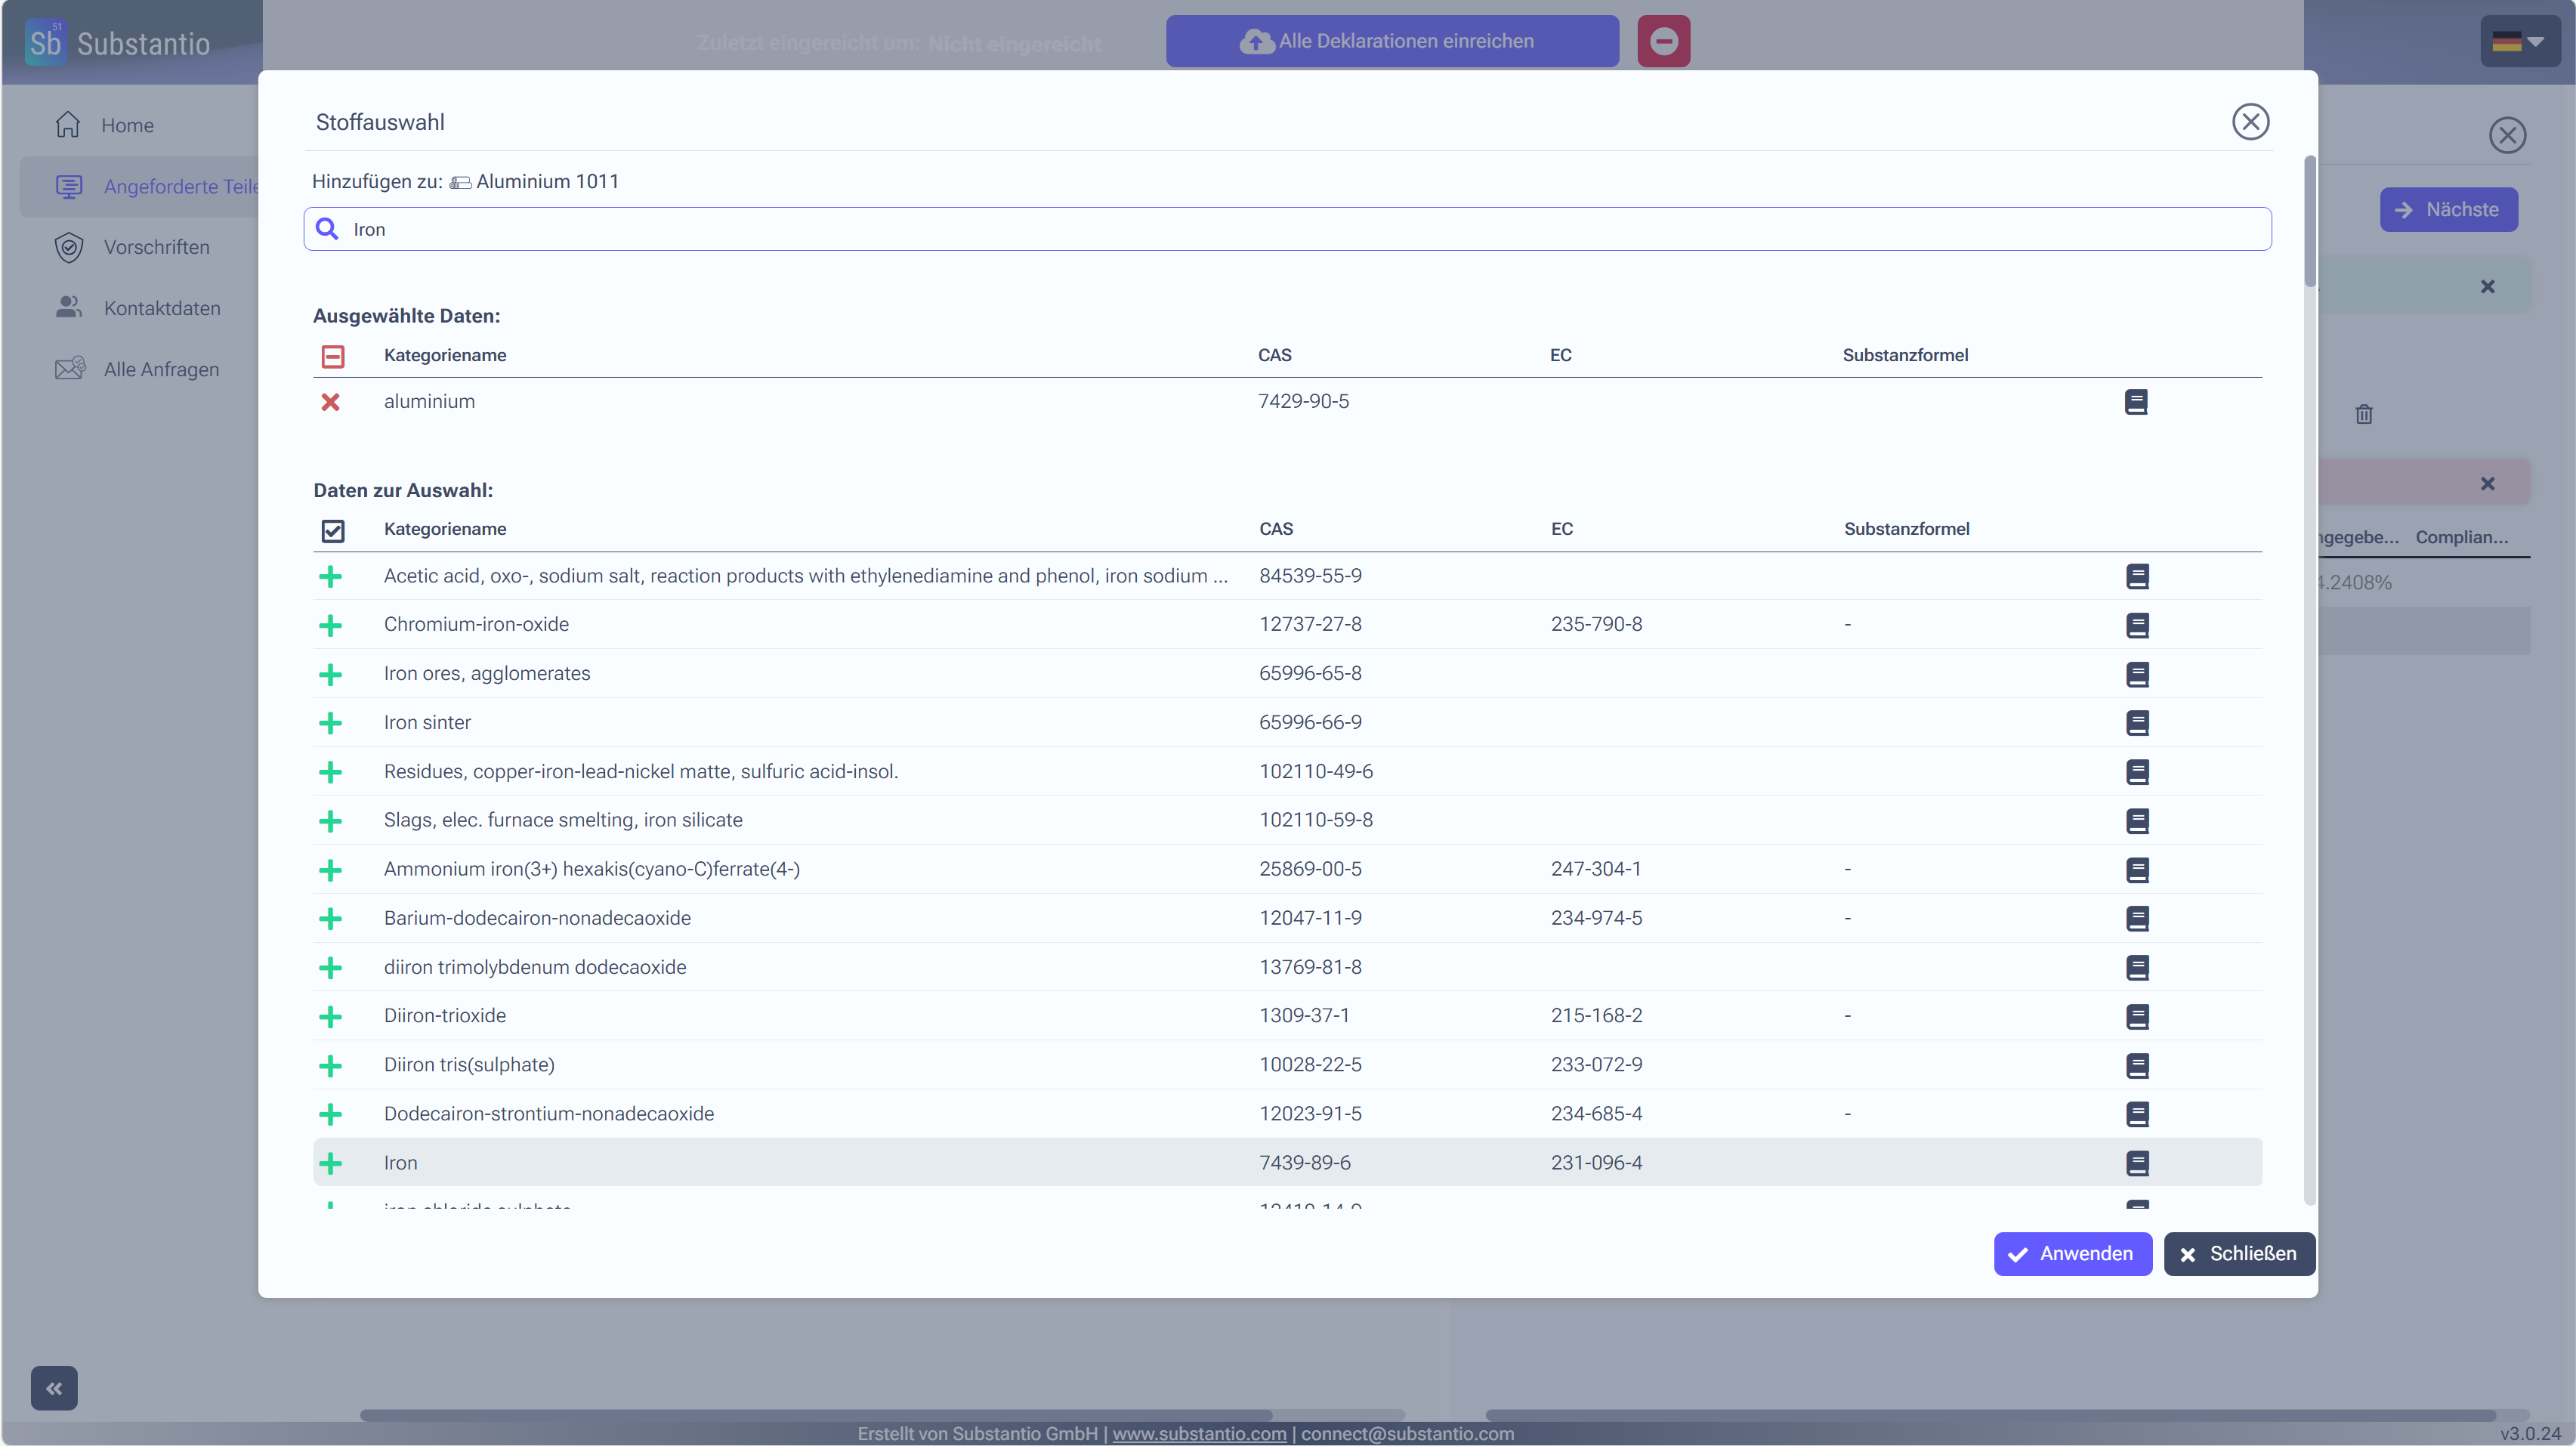Select EC value 231-096-4
The image size is (2576, 1446).
(x=1596, y=1163)
